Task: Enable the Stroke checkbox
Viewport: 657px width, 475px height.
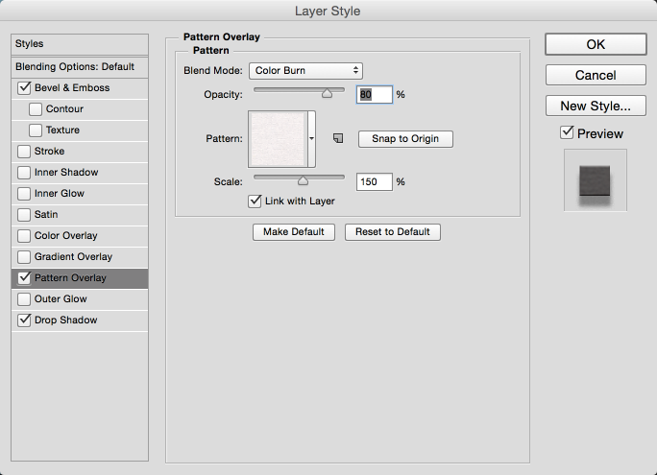Action: tap(24, 151)
